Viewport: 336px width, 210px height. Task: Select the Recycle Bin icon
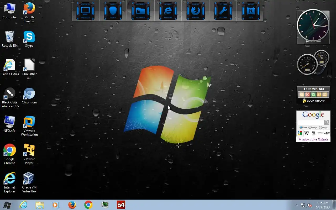tap(10, 39)
